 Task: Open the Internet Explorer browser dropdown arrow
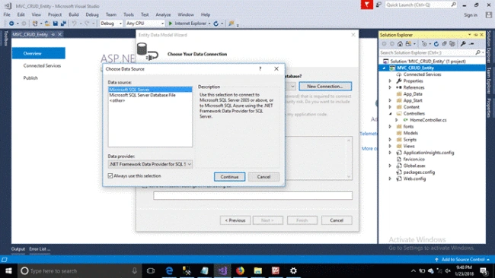[209, 24]
